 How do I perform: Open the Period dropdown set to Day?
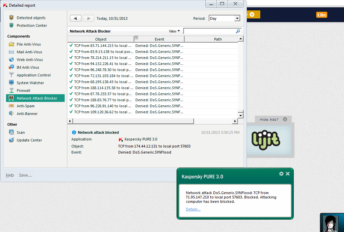(x=224, y=18)
